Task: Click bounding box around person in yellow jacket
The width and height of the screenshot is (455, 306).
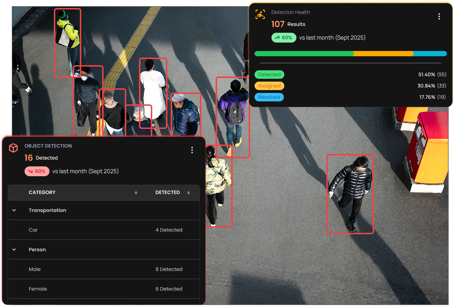Action: (67, 42)
